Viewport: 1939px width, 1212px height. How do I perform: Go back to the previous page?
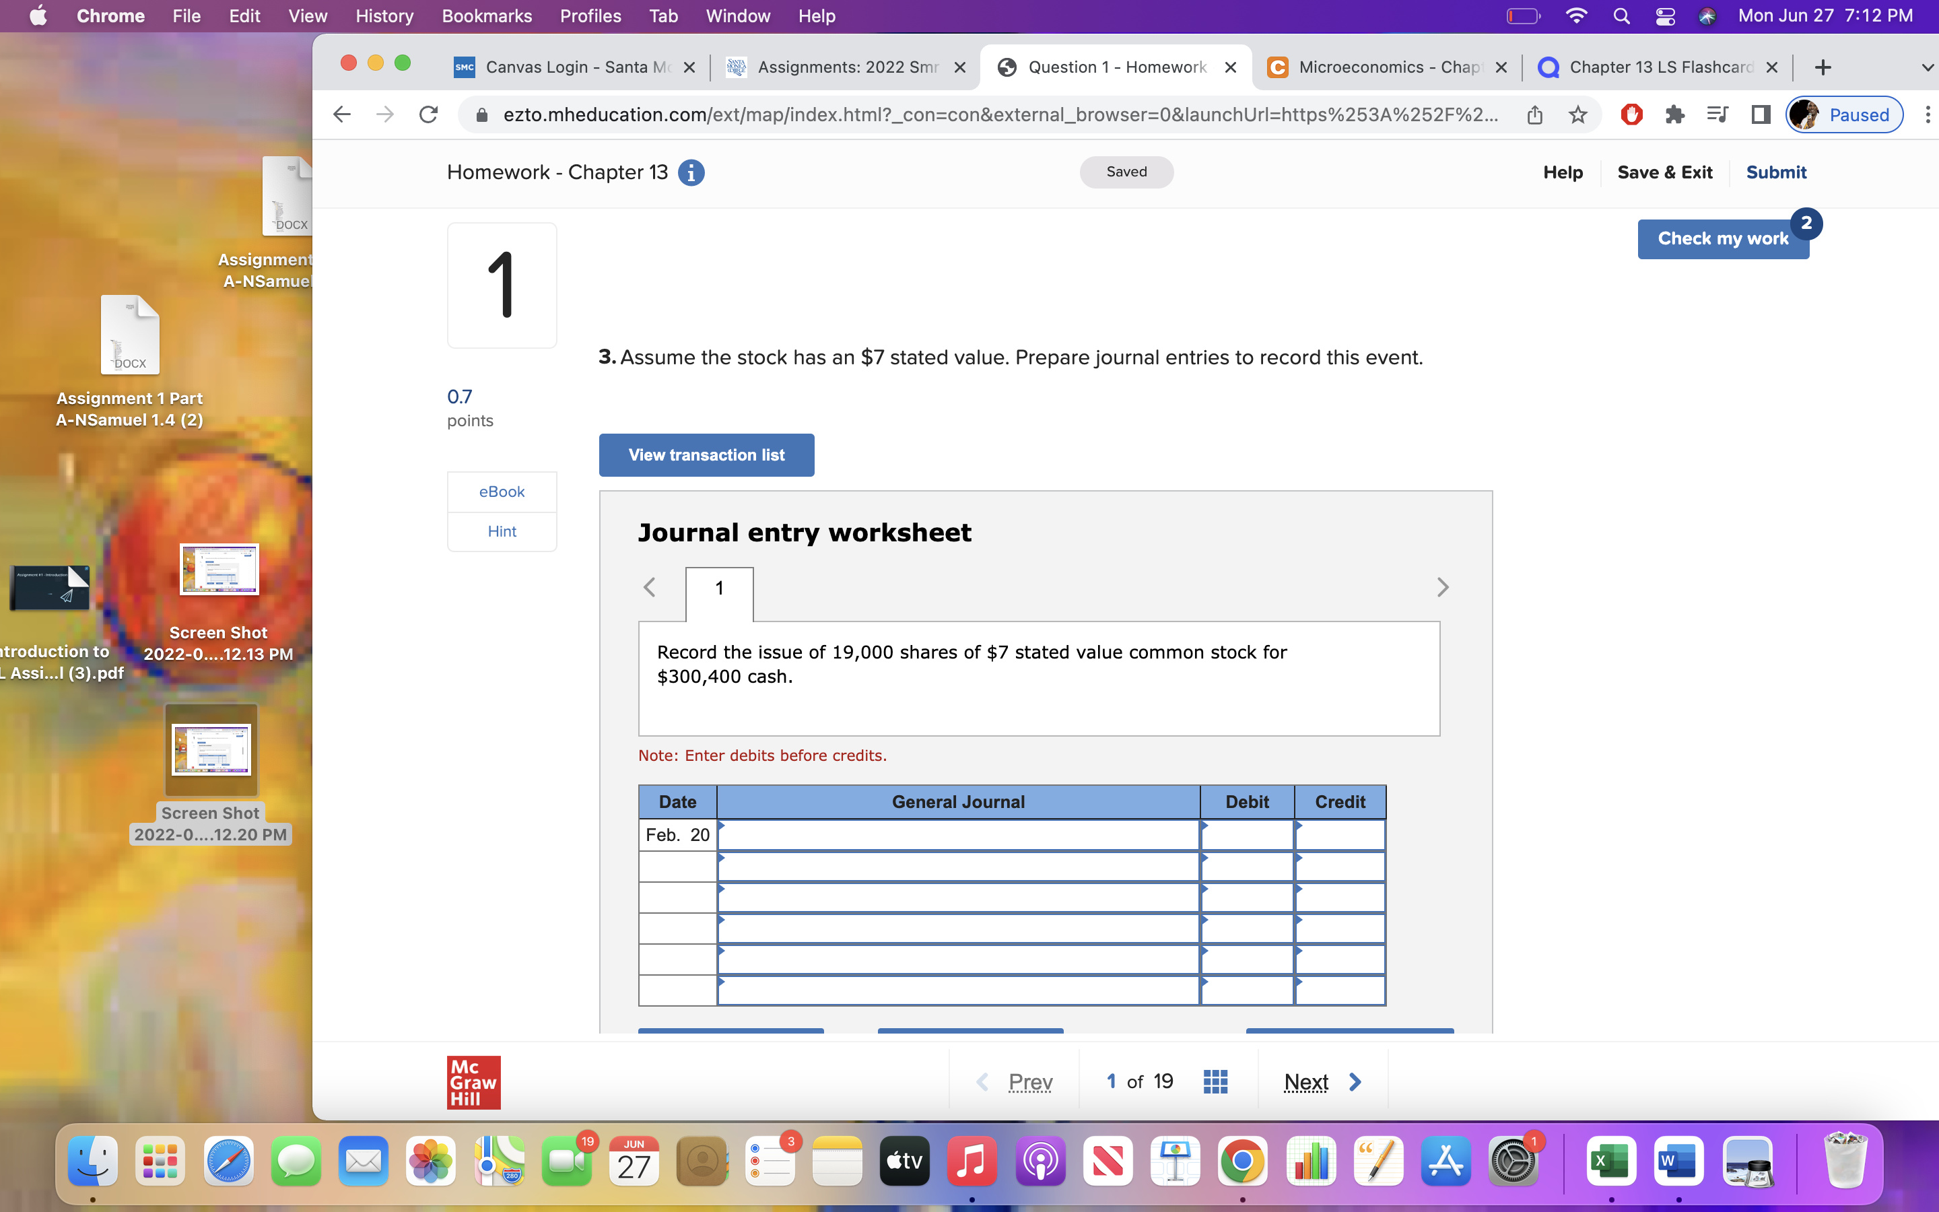pos(341,114)
